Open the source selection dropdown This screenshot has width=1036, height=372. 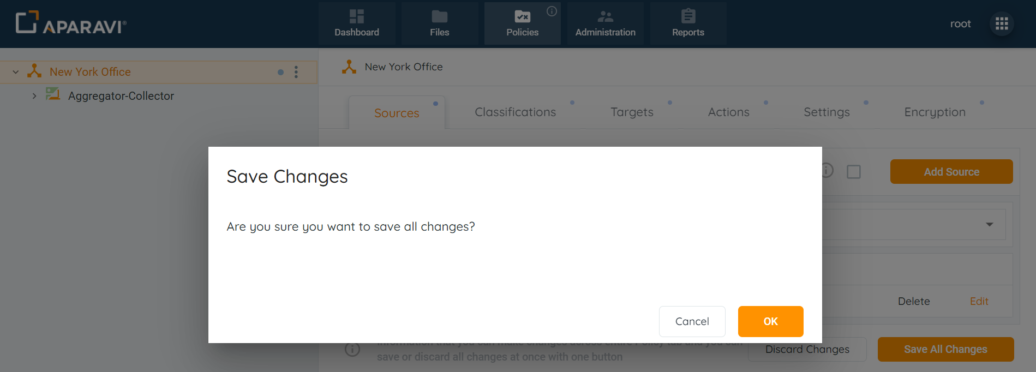990,224
